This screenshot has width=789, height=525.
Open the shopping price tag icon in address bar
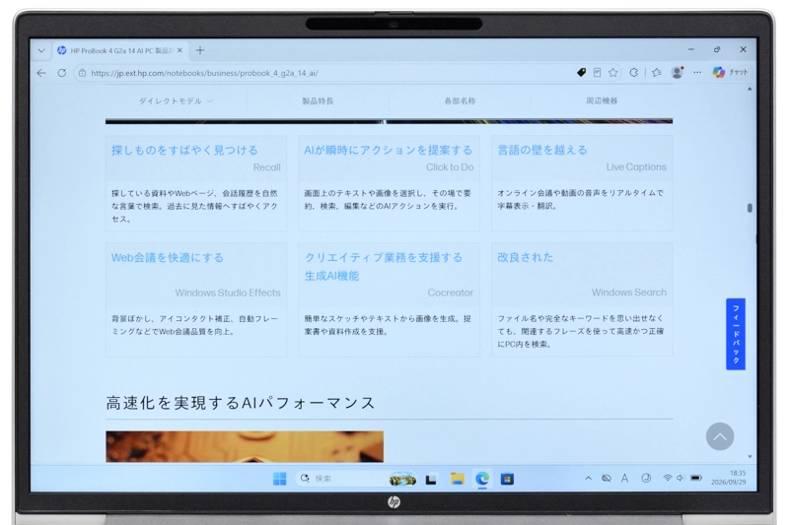(x=581, y=73)
